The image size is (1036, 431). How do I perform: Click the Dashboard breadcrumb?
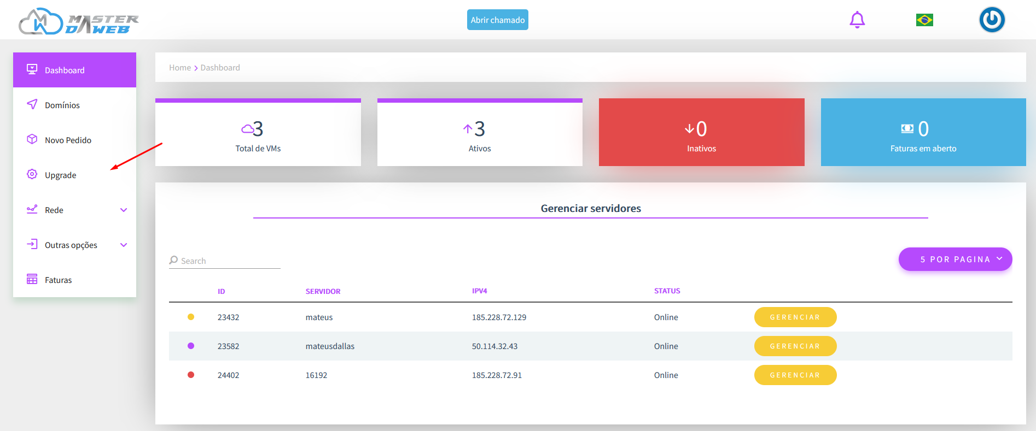[220, 68]
